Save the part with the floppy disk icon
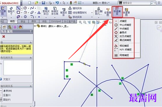This screenshot has width=162, height=107. [x=43, y=3]
